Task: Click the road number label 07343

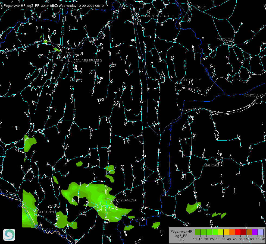Action: (185, 65)
